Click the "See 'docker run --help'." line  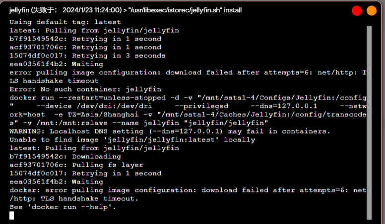coord(63,207)
